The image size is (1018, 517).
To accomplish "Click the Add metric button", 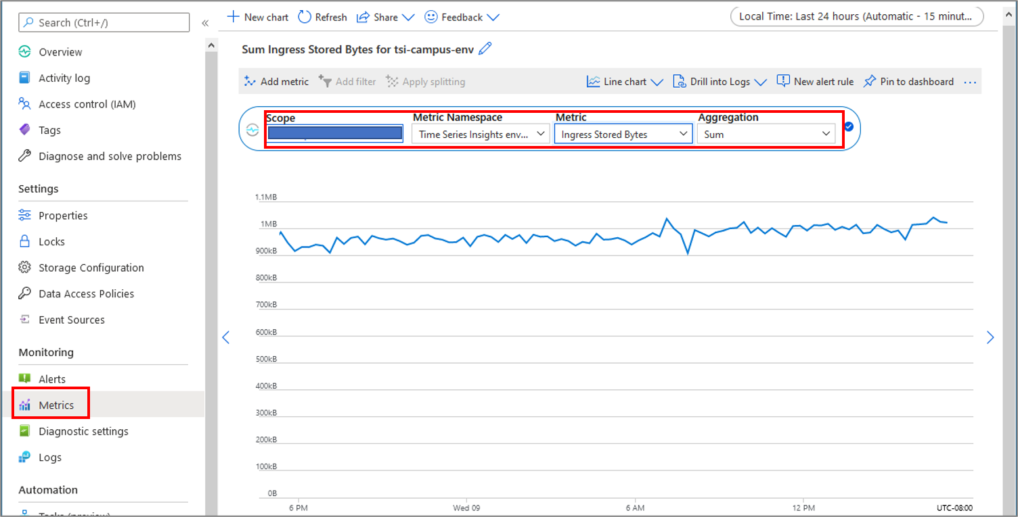I will (x=276, y=82).
